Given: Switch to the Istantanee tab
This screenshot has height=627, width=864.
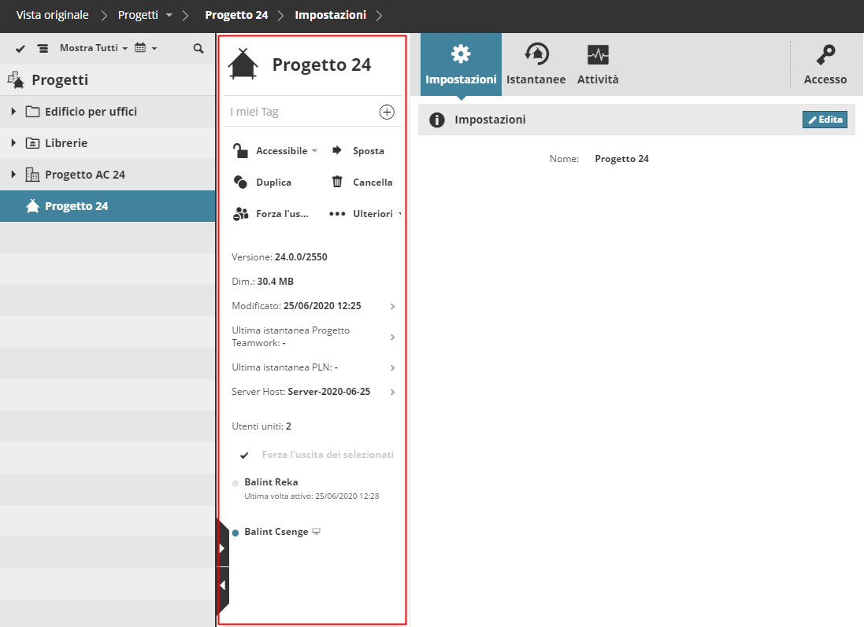Looking at the screenshot, I should (536, 65).
